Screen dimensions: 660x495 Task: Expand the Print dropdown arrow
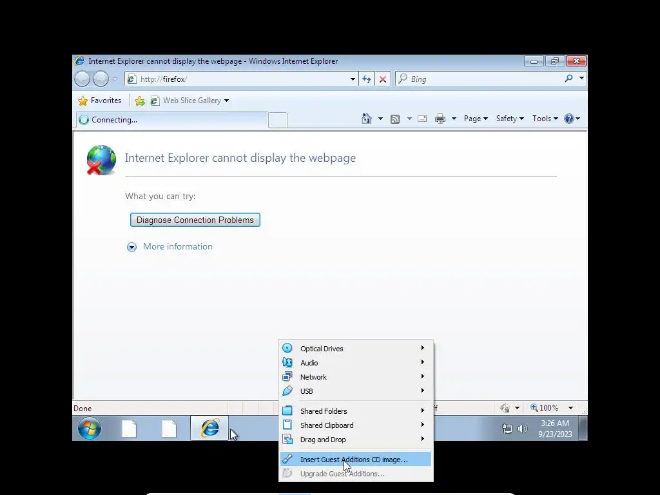click(454, 119)
